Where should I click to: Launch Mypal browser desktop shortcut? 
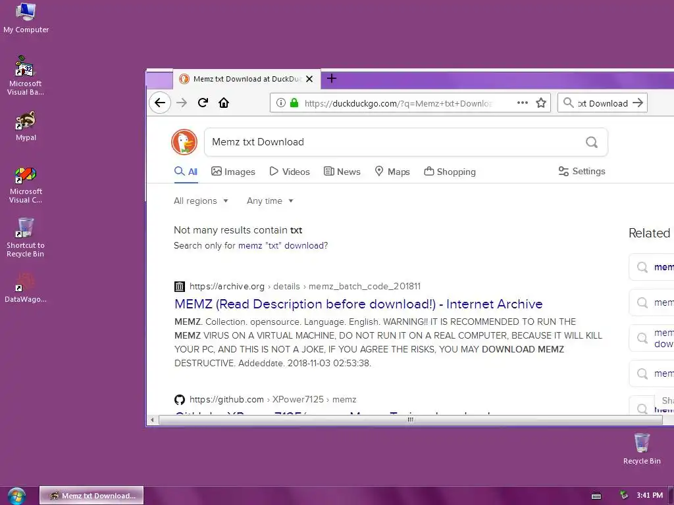click(26, 126)
